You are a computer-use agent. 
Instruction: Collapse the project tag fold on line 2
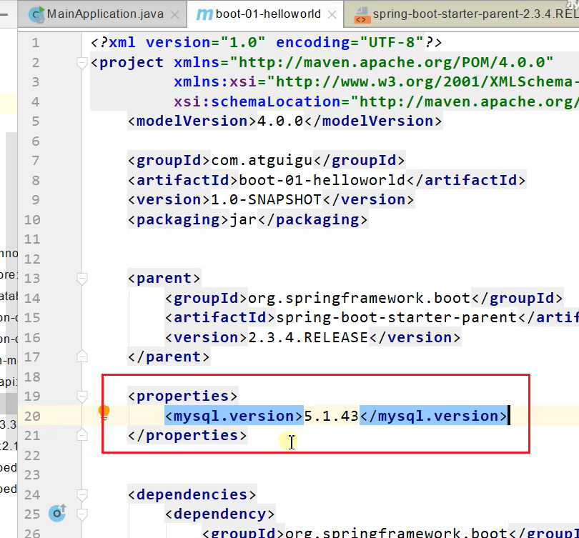[x=82, y=62]
